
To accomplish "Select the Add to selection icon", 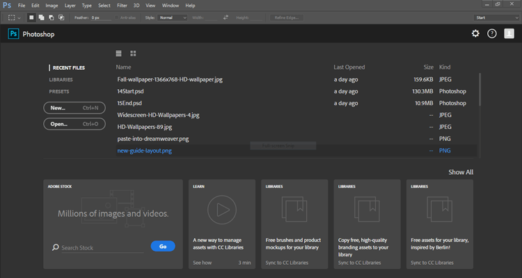I will [x=41, y=17].
